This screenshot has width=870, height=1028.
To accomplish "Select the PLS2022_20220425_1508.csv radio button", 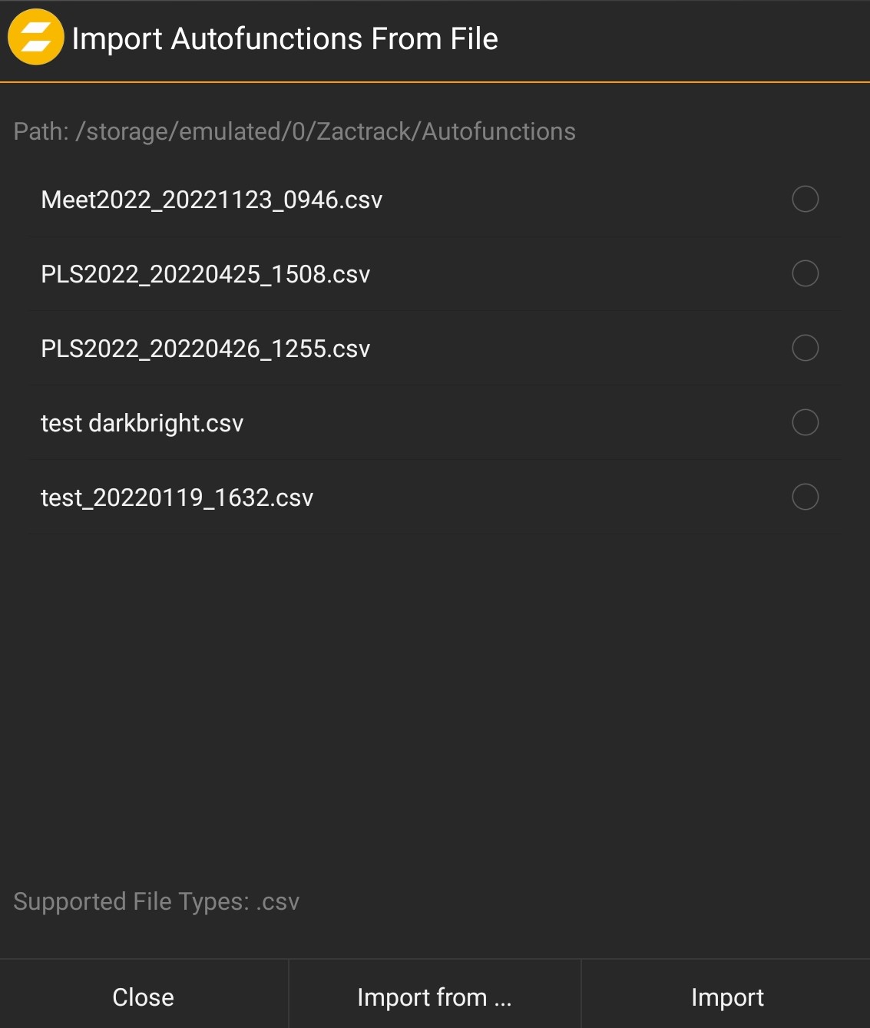I will pyautogui.click(x=805, y=274).
